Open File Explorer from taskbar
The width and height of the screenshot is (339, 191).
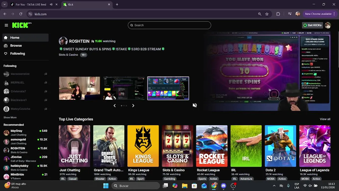(x=185, y=186)
